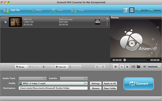Viewport: 162px width, 101px height.
Task: Open the Crop tool
Action: click(77, 10)
